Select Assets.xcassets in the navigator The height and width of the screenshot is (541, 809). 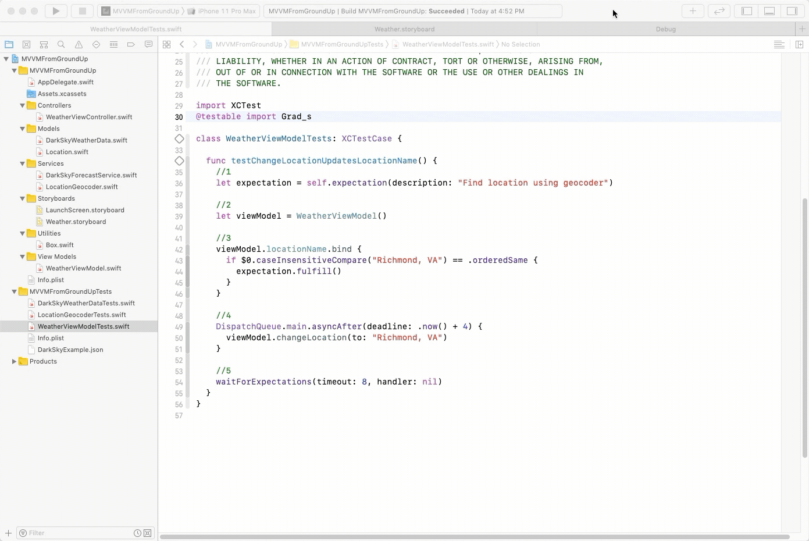(x=62, y=94)
